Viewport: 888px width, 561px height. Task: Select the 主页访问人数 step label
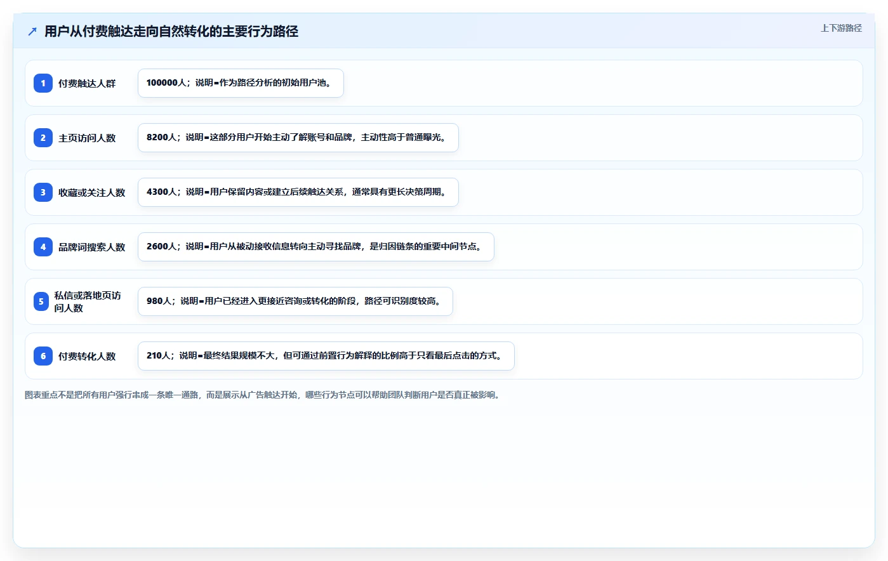coord(87,138)
